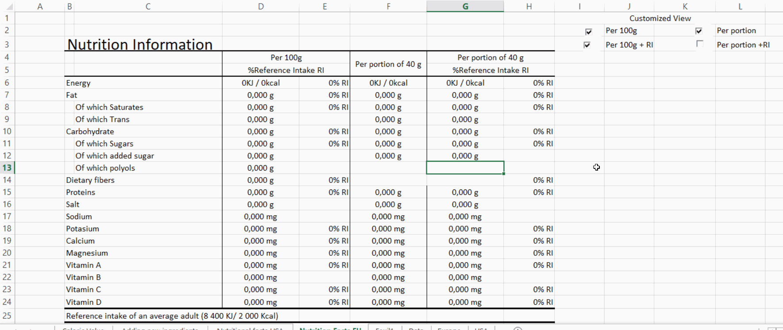Switch to the Europe sheet tab
This screenshot has width=783, height=330.
449,328
